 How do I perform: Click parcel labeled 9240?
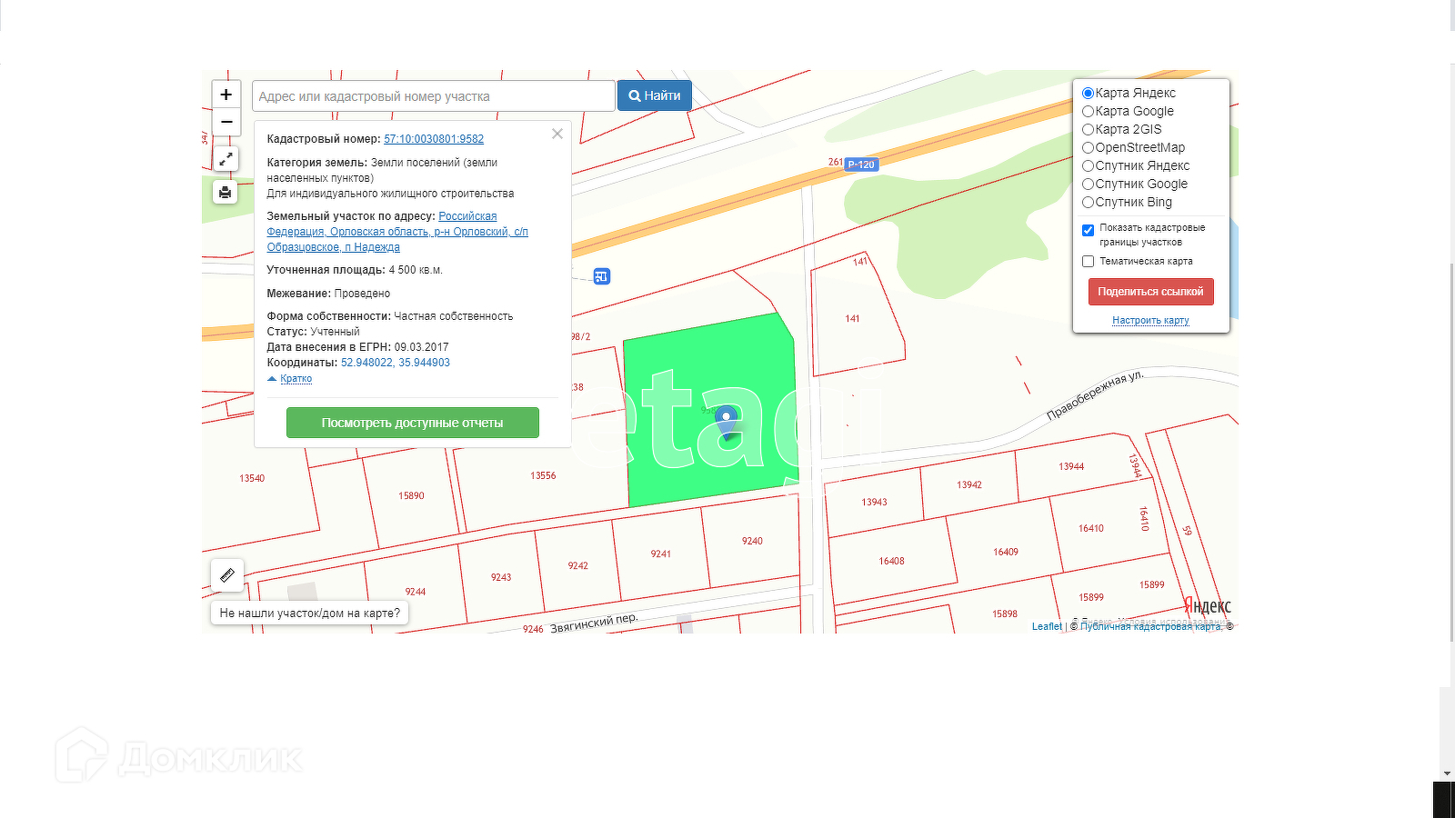(752, 541)
